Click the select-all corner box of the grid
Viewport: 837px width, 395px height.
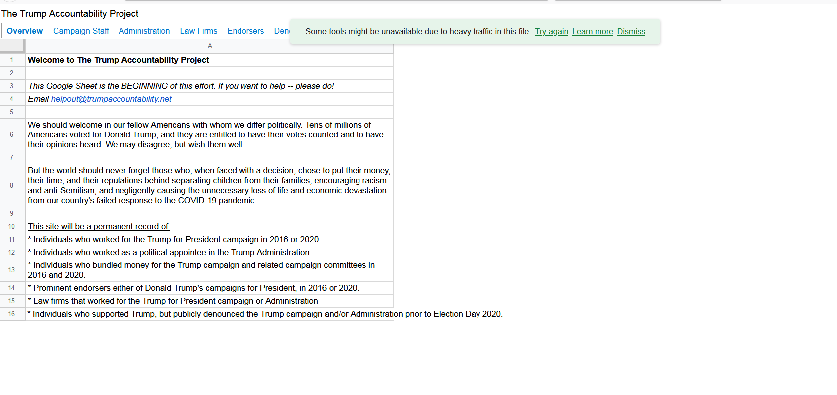(x=12, y=46)
